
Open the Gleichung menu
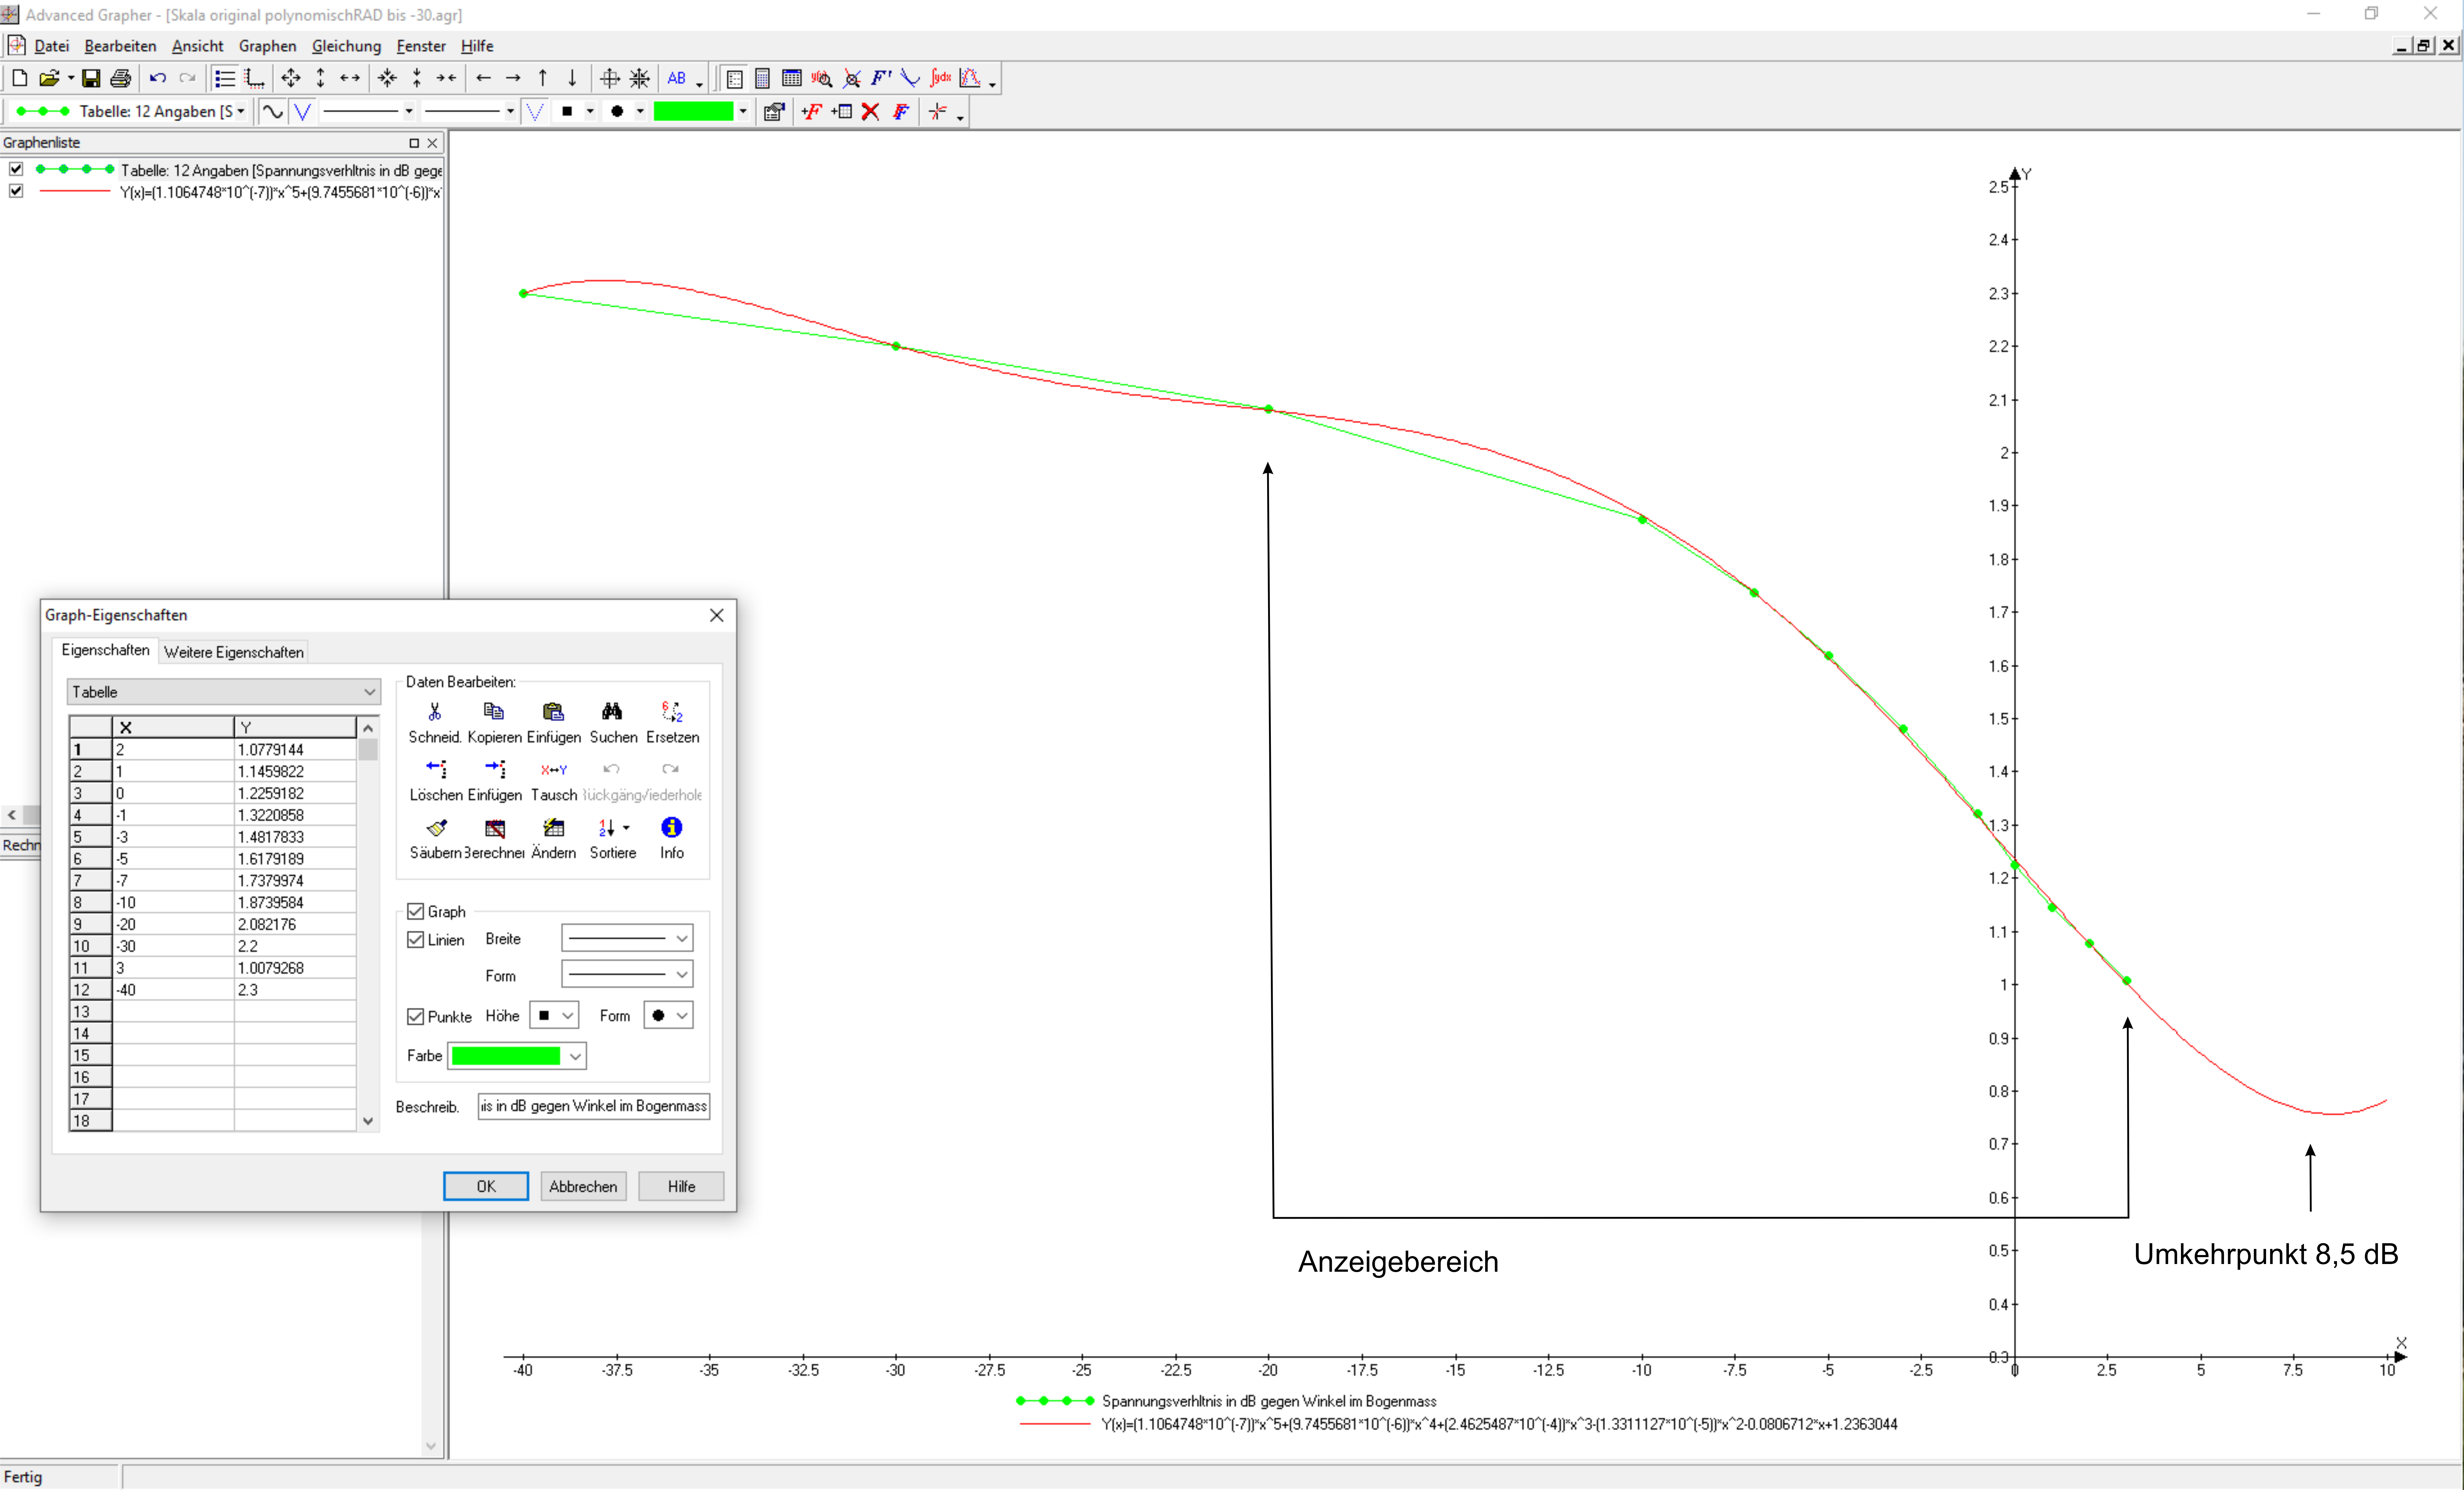[x=346, y=46]
